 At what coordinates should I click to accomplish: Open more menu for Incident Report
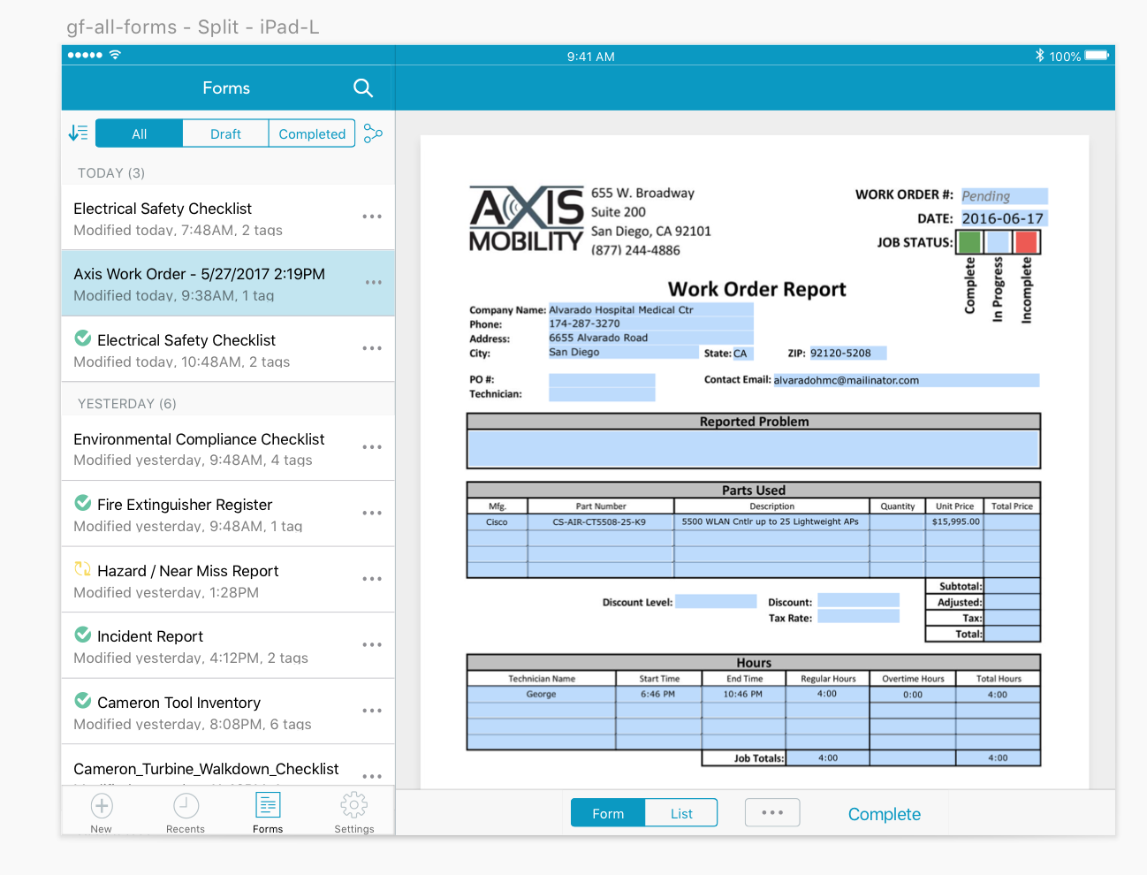pyautogui.click(x=372, y=645)
